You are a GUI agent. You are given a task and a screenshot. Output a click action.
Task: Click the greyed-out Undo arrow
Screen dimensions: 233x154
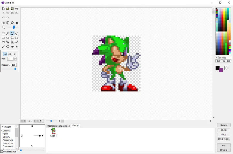(3, 17)
